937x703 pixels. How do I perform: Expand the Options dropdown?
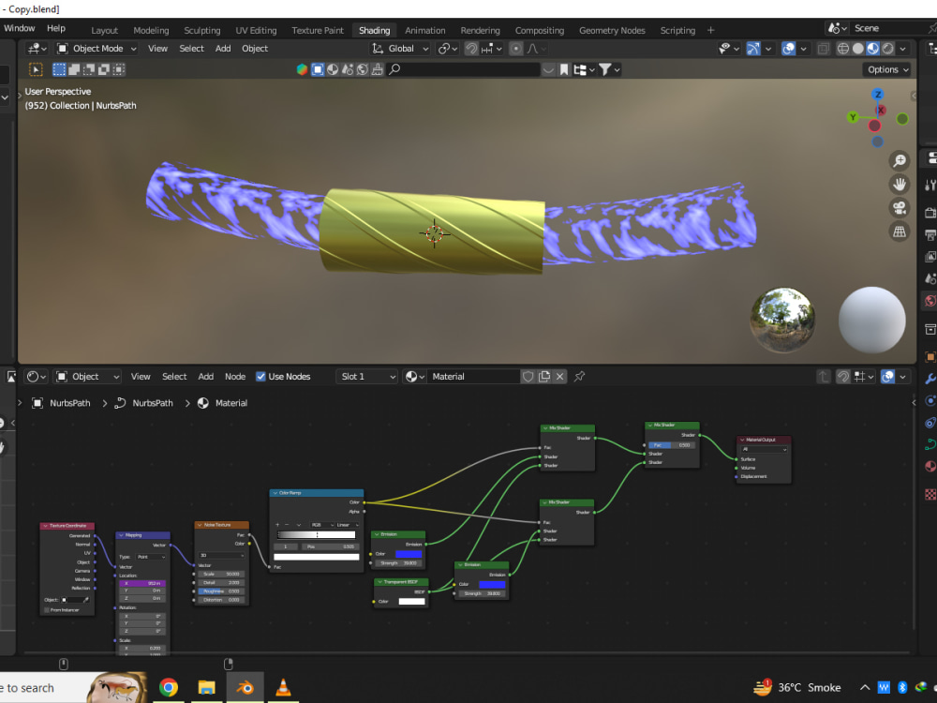(887, 70)
